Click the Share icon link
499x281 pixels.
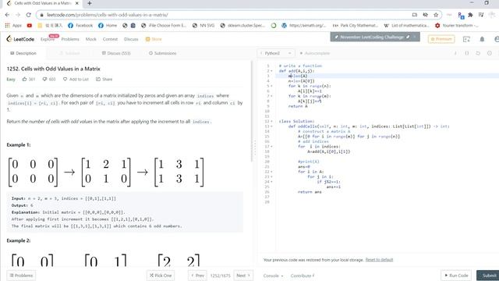click(104, 79)
